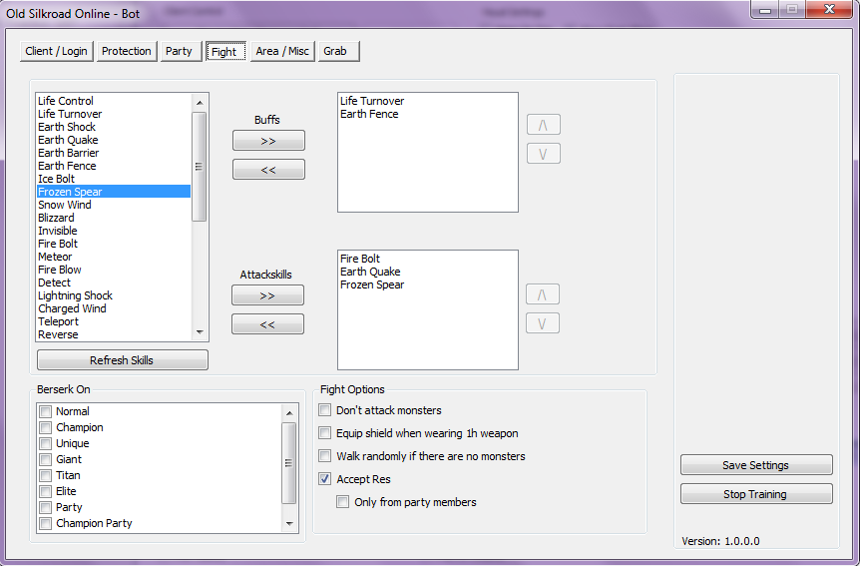This screenshot has height=566, width=860.
Task: Select Earth Shock skill
Action: click(114, 127)
